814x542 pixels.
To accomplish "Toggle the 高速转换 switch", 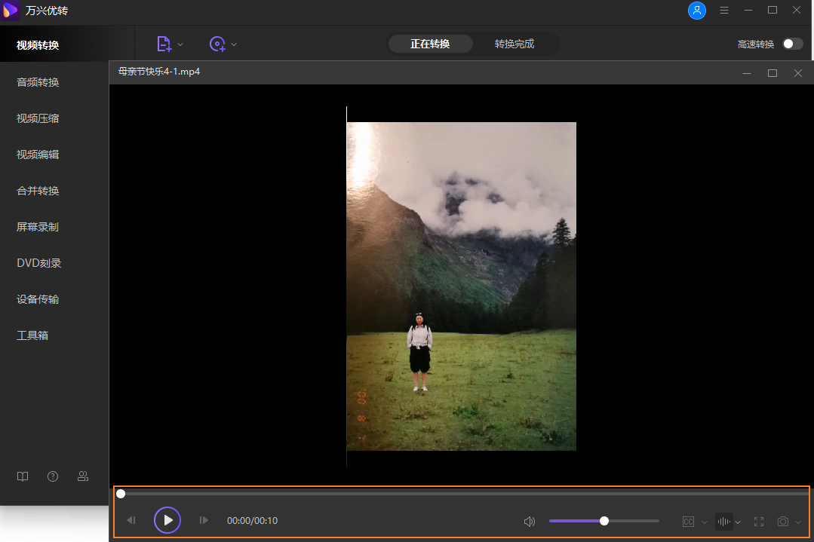I will [792, 44].
